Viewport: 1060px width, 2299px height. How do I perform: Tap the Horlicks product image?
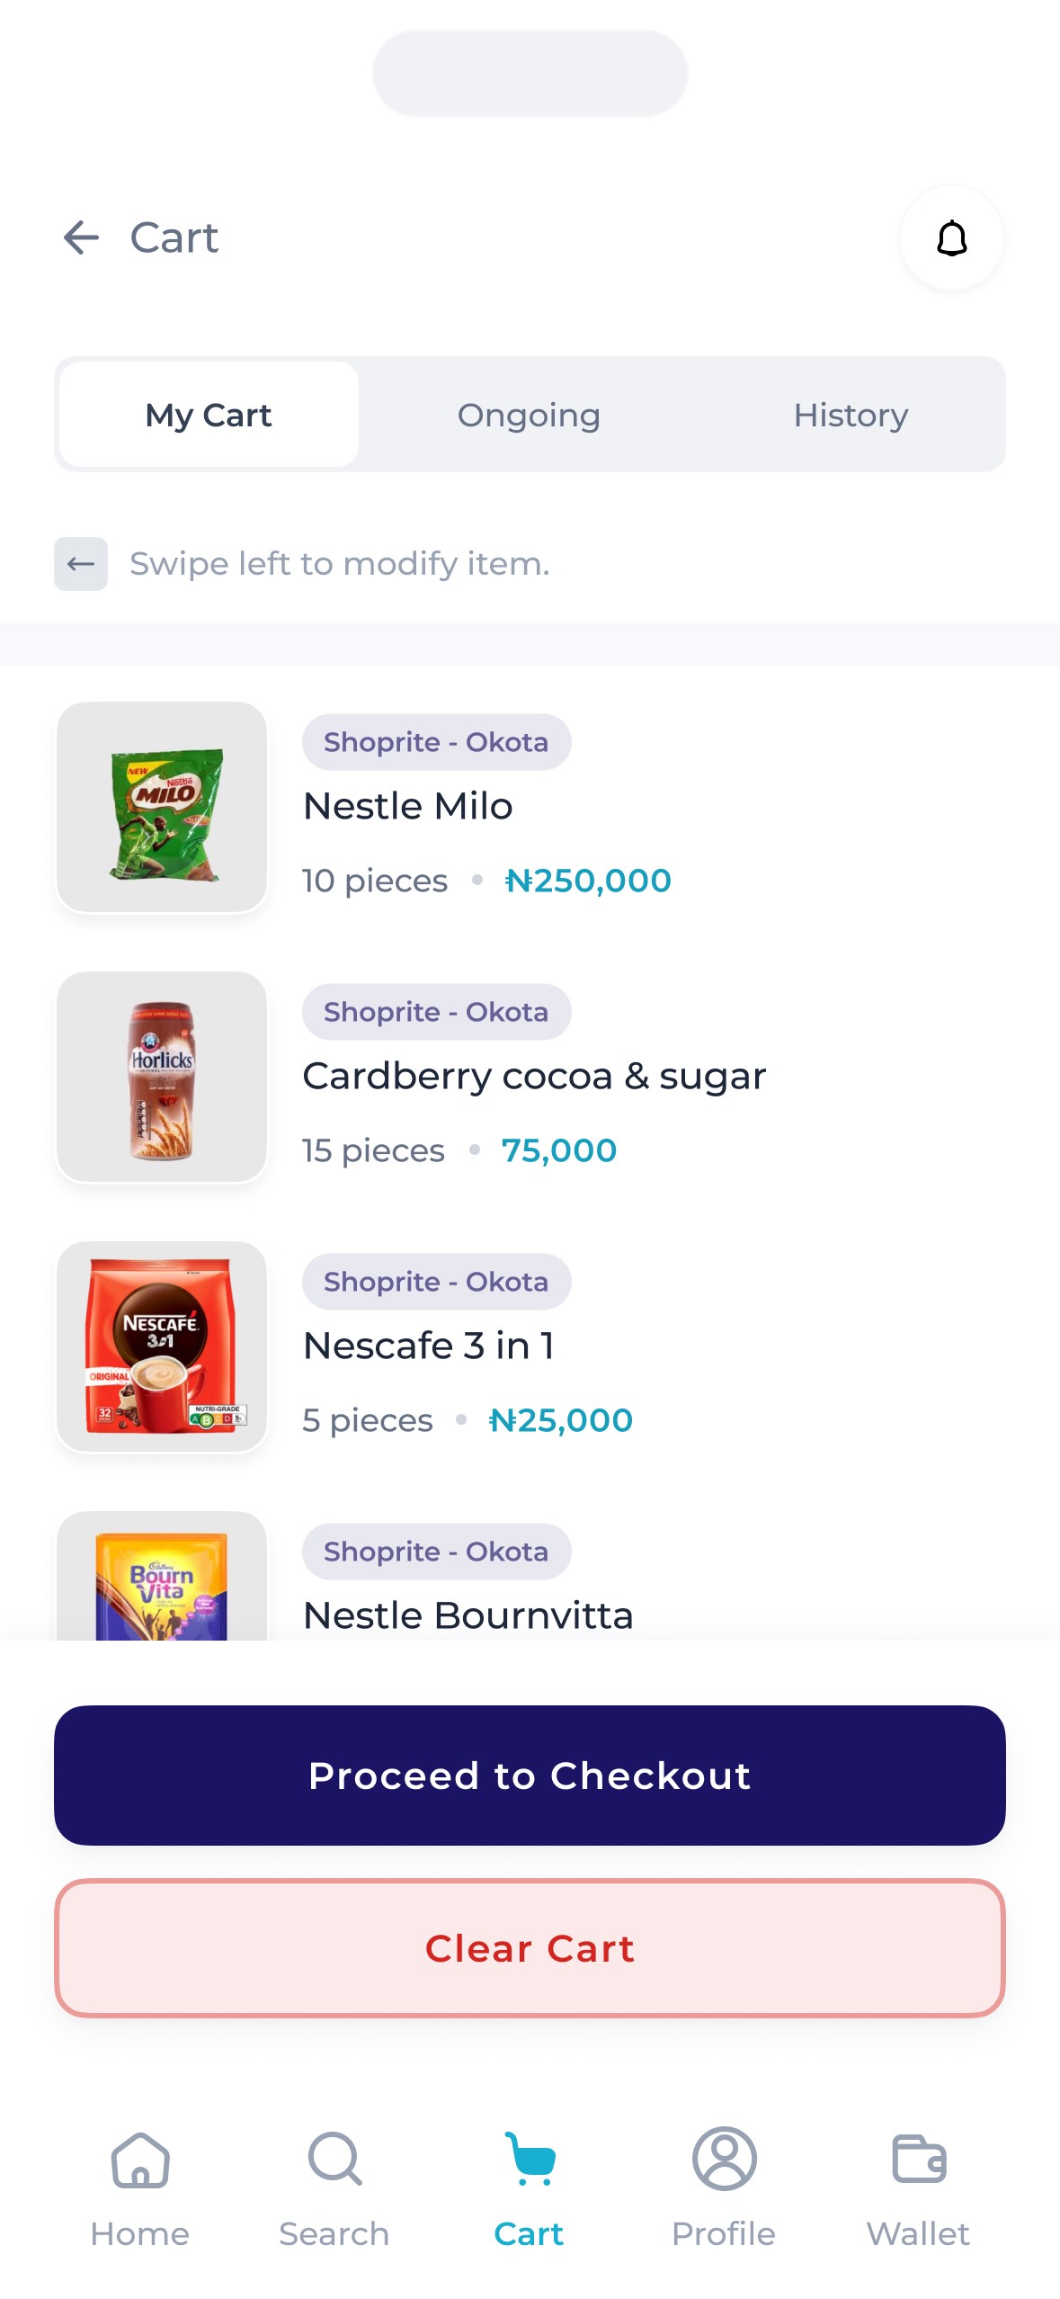(x=162, y=1077)
